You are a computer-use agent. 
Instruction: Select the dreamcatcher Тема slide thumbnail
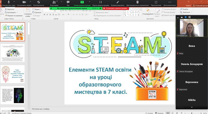(x=13, y=74)
